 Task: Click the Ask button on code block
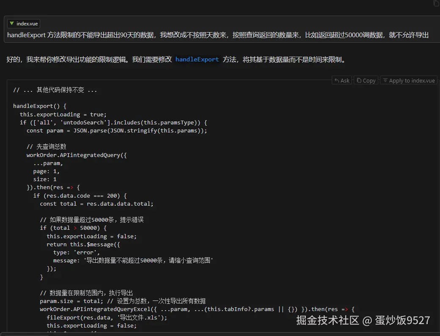pyautogui.click(x=342, y=80)
